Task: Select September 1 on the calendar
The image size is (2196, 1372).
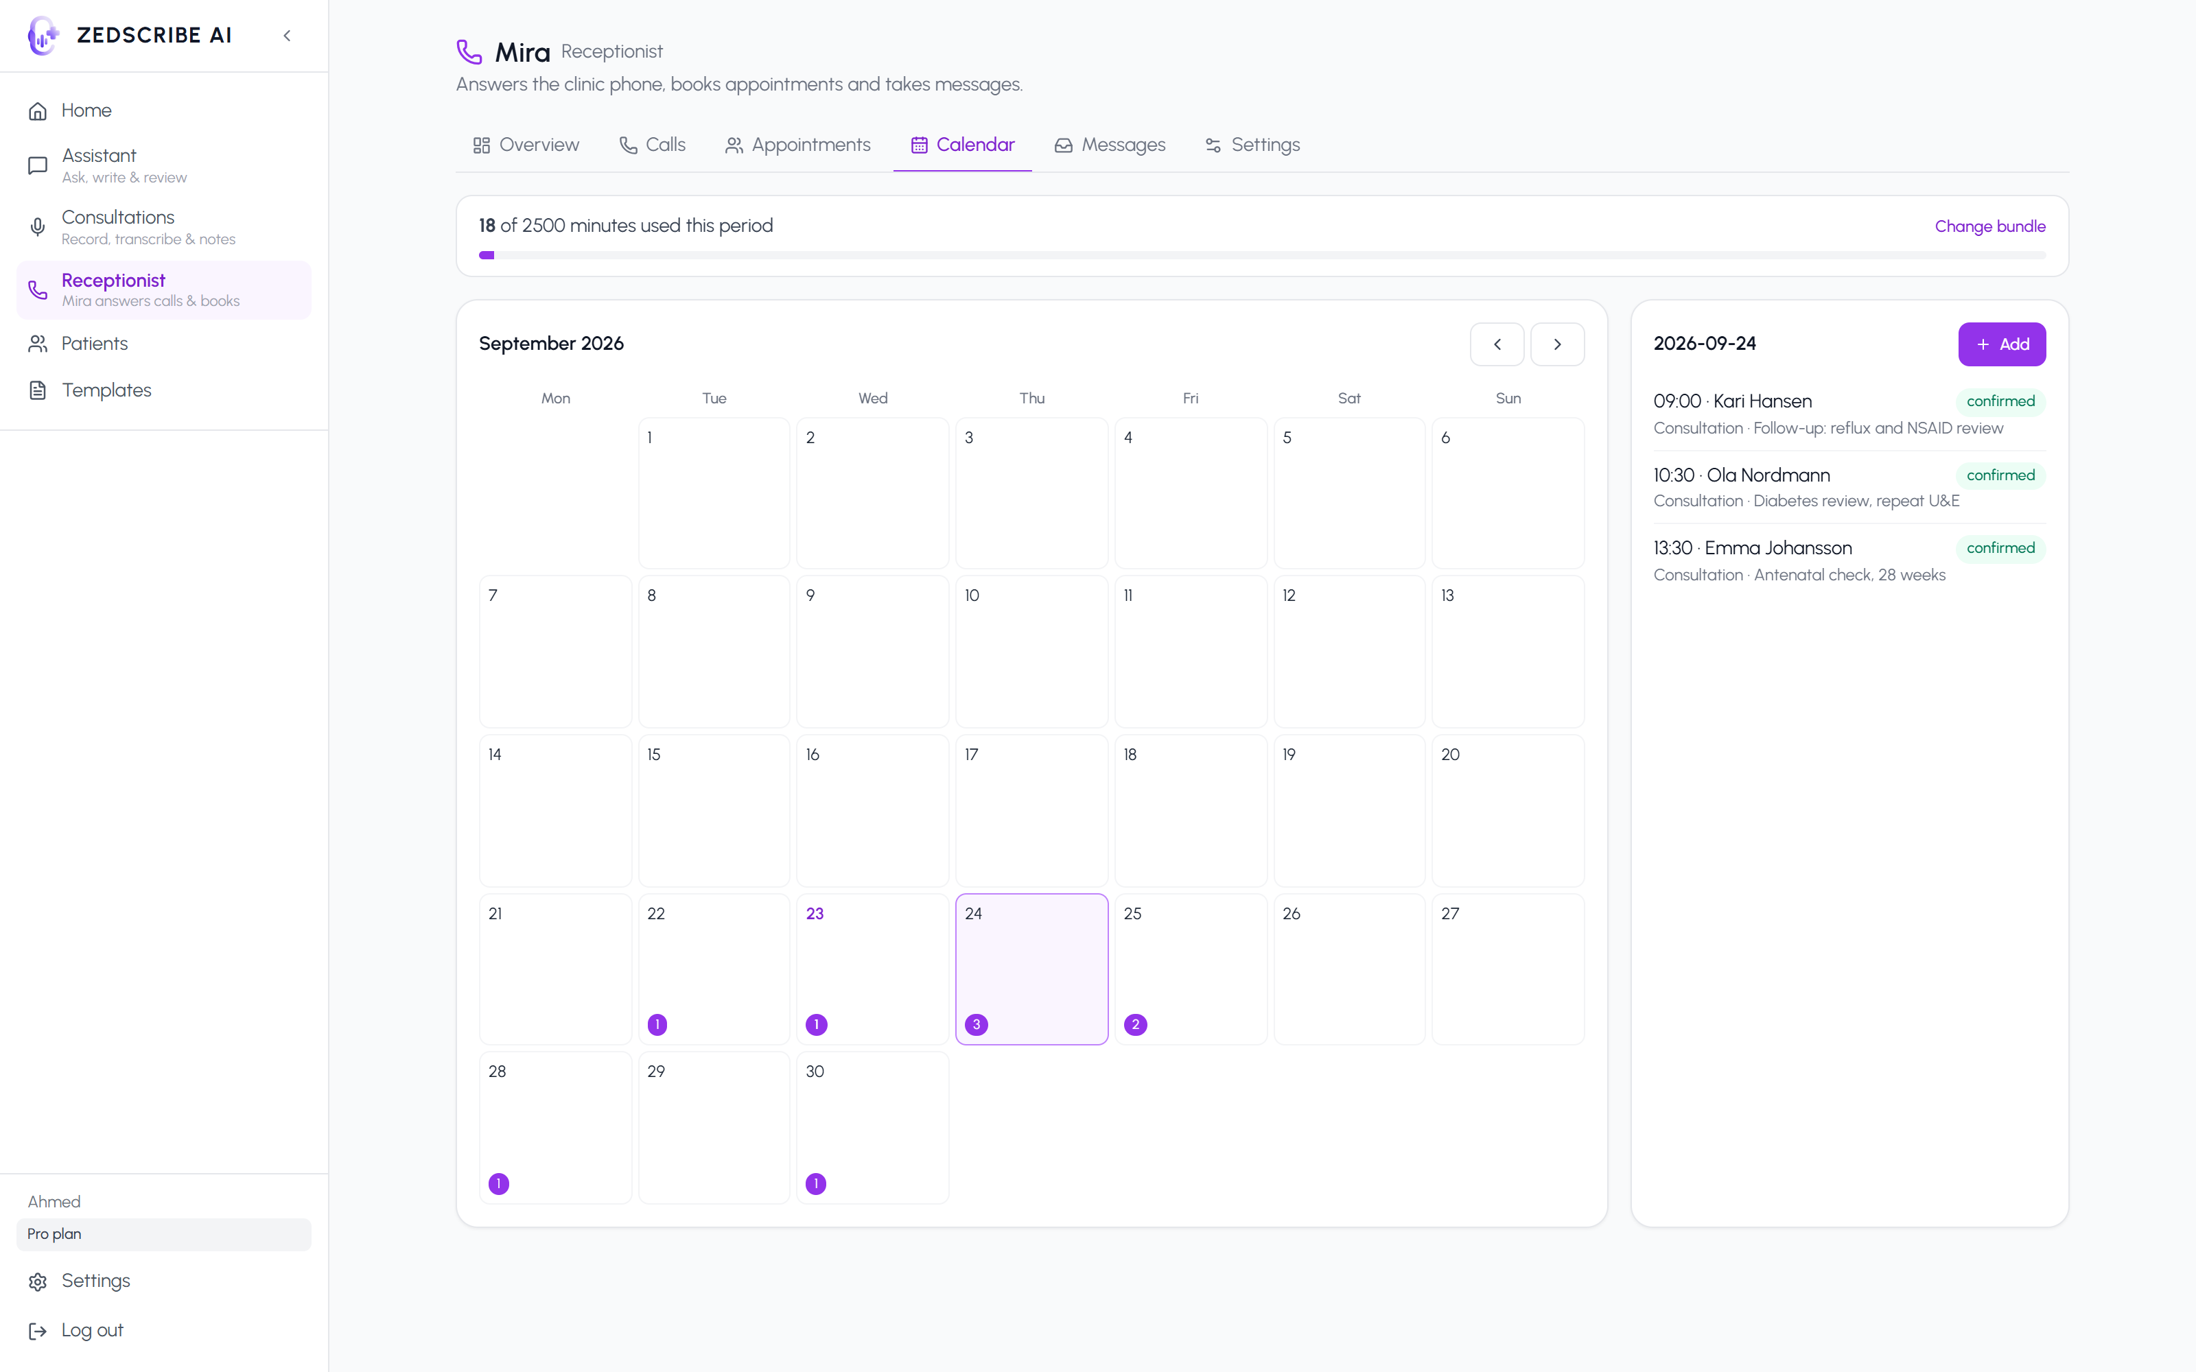Action: coord(714,493)
